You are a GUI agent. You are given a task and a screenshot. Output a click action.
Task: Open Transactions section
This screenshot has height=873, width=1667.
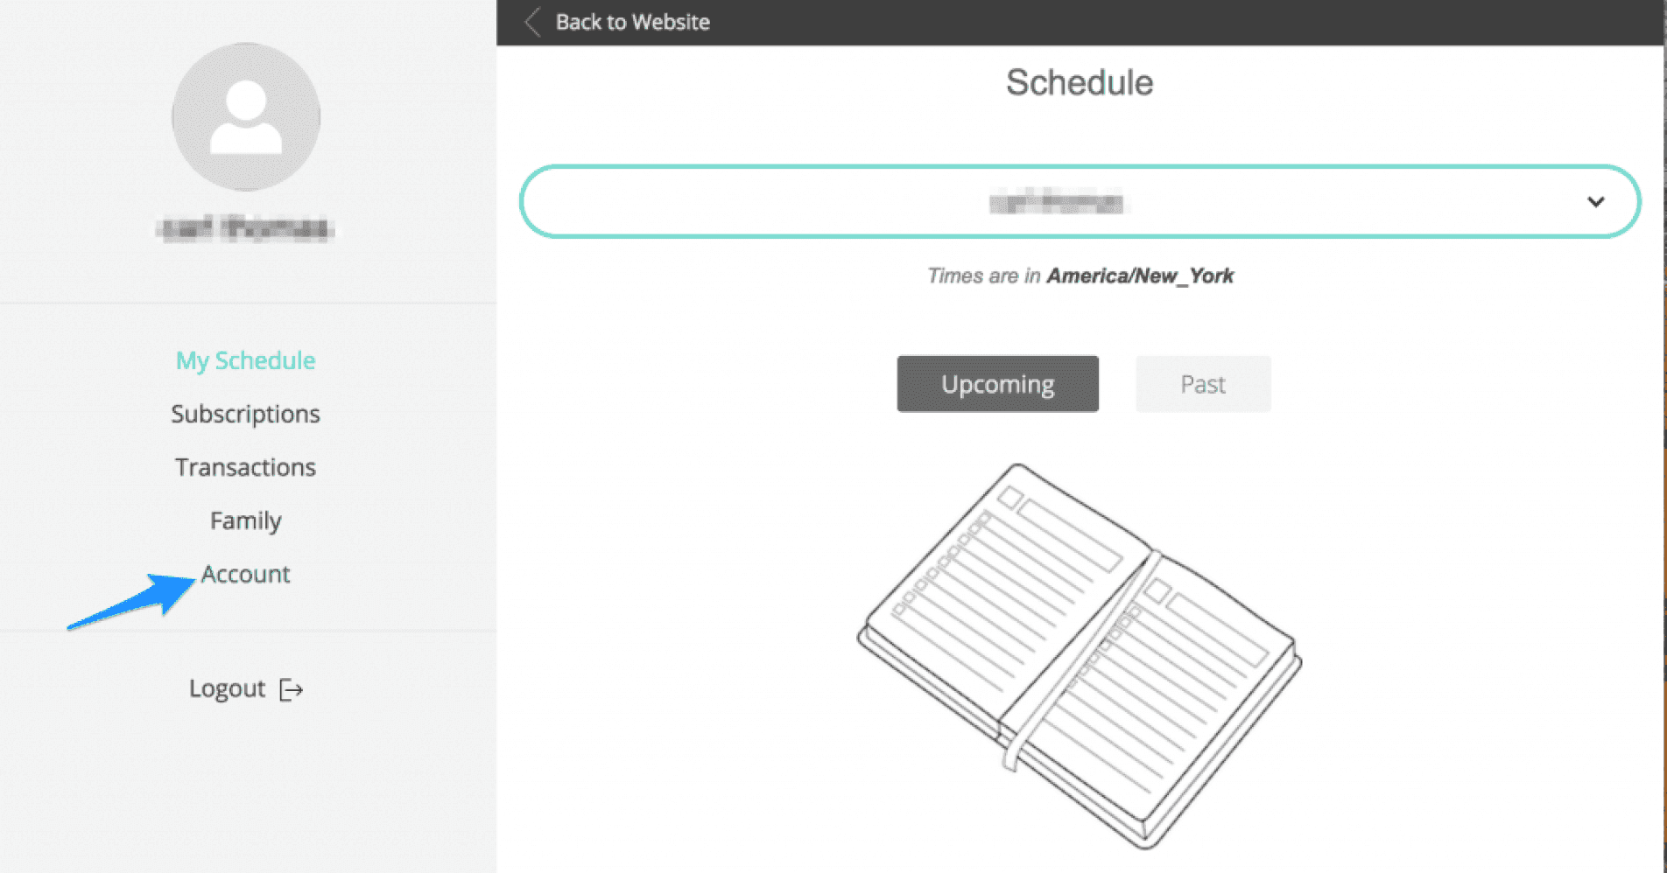tap(245, 467)
